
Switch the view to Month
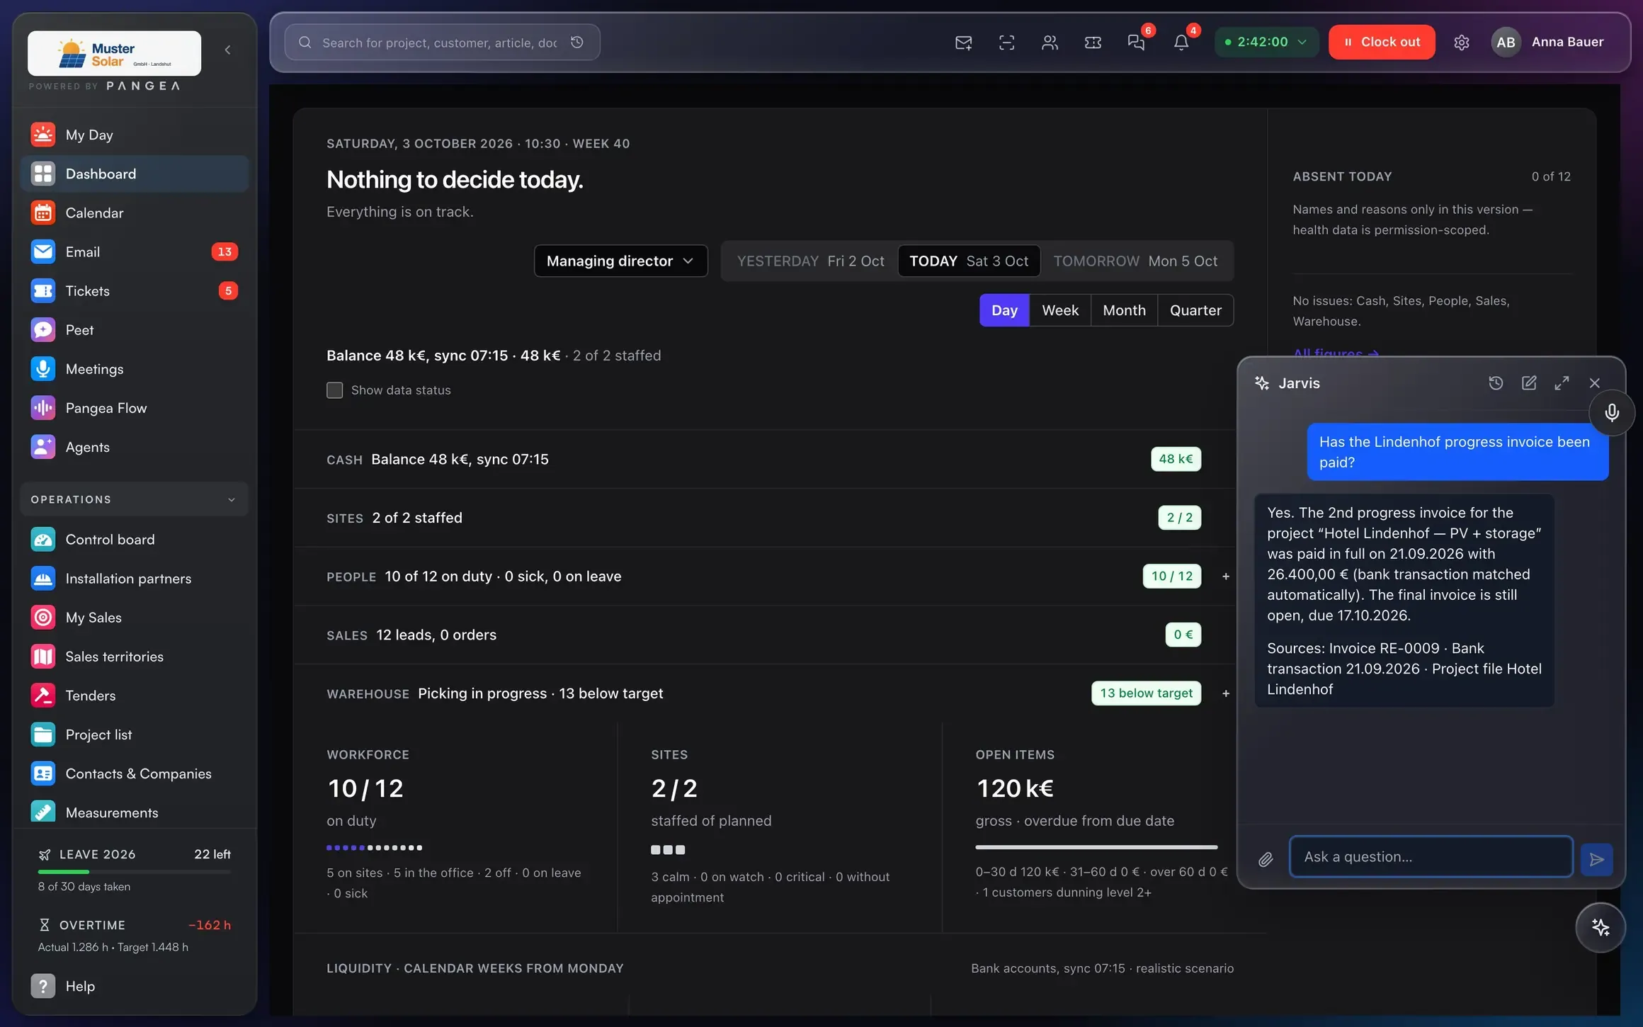[x=1124, y=310]
